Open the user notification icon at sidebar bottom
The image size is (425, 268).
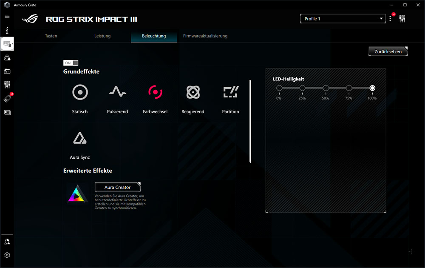pyautogui.click(x=7, y=242)
